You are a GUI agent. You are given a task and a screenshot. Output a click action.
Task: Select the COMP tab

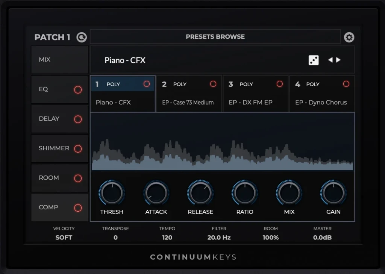[x=60, y=207]
